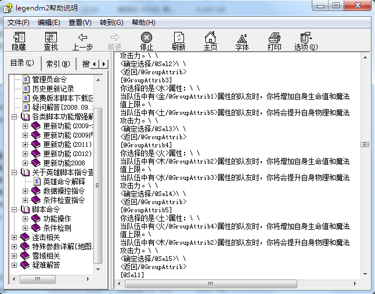
Task: Switch to the 索引(N) tab
Action: (x=58, y=63)
